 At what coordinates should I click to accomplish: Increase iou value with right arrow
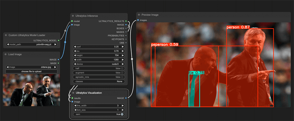click(x=123, y=51)
